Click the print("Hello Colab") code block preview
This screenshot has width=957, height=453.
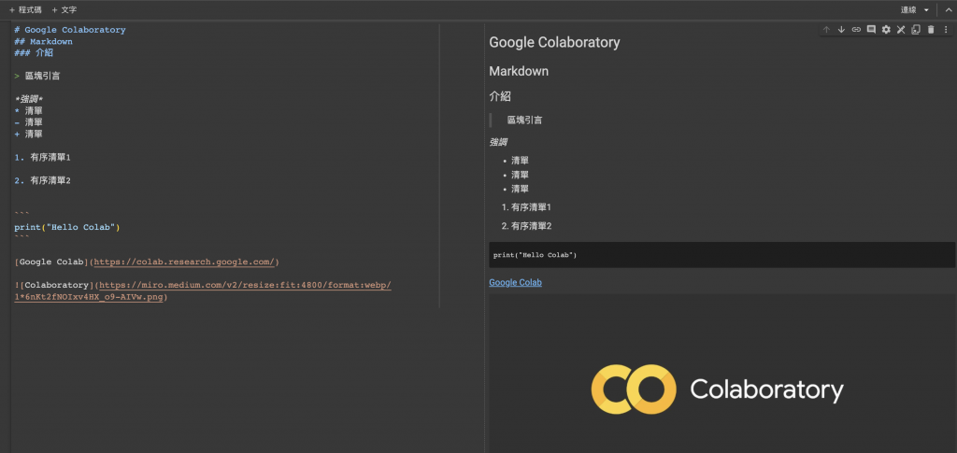pos(722,255)
